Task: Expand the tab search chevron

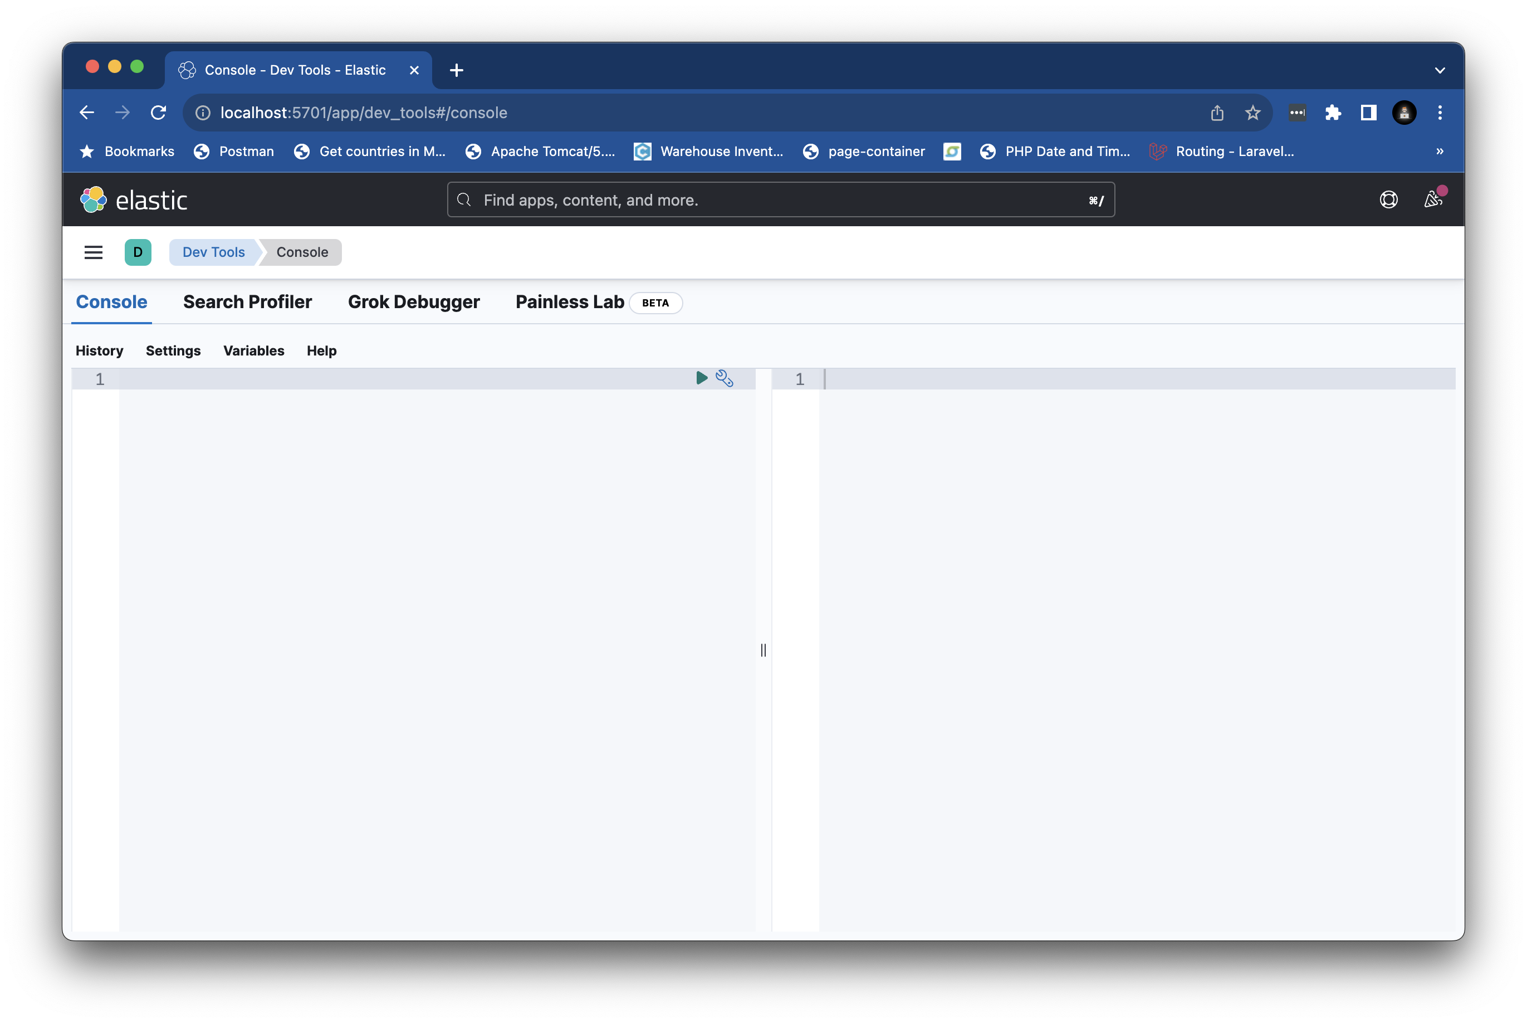Action: coord(1440,70)
